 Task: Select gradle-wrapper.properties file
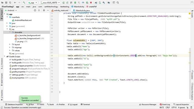28,66
